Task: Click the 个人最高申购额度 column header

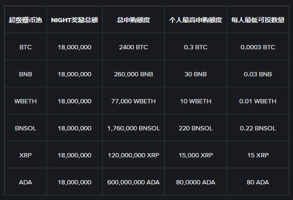Action: pos(195,20)
